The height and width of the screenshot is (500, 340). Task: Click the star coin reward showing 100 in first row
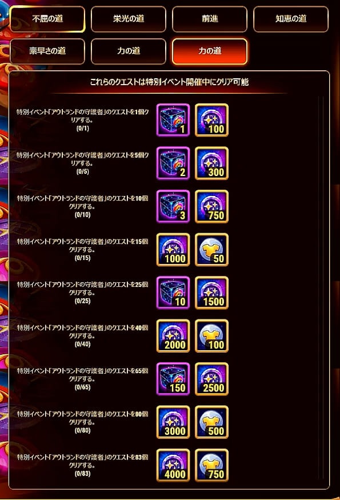[212, 120]
